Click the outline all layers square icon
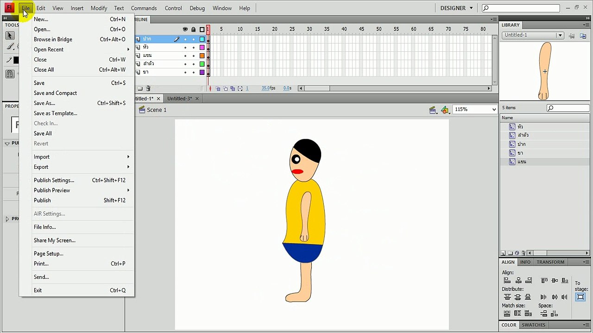The image size is (593, 333). pos(202,29)
